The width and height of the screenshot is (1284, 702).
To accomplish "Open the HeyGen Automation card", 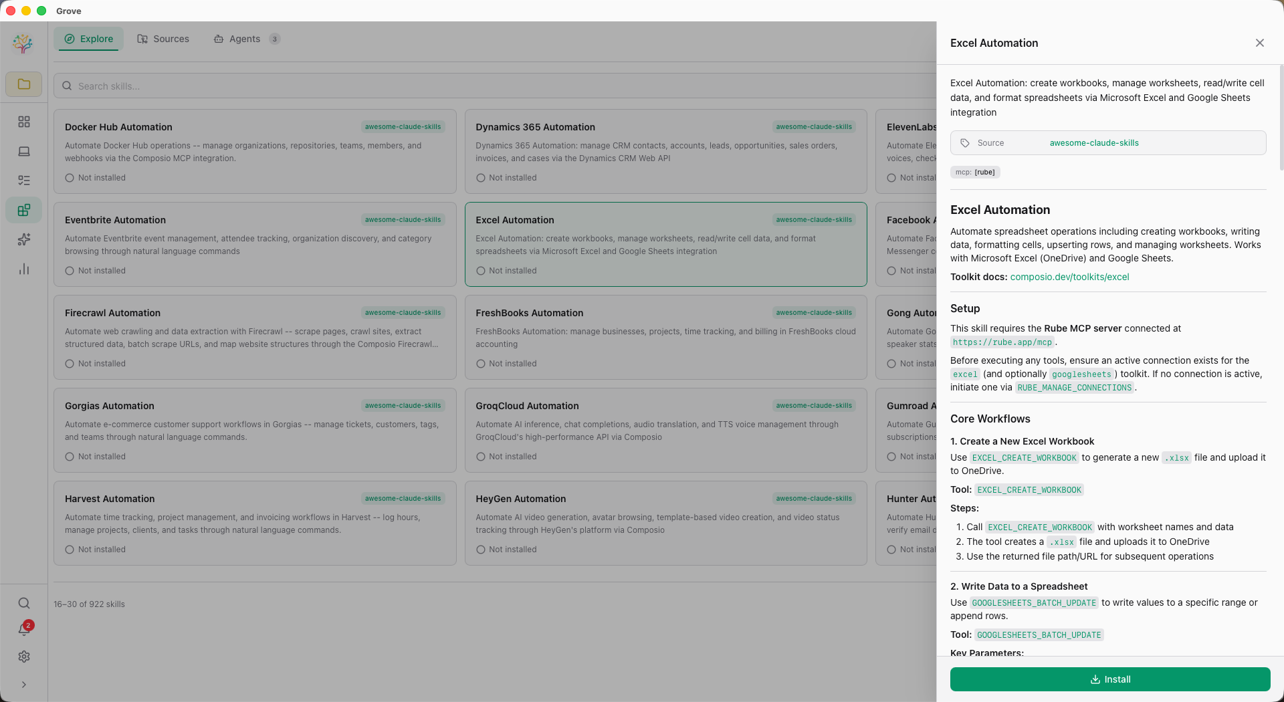I will [x=666, y=523].
